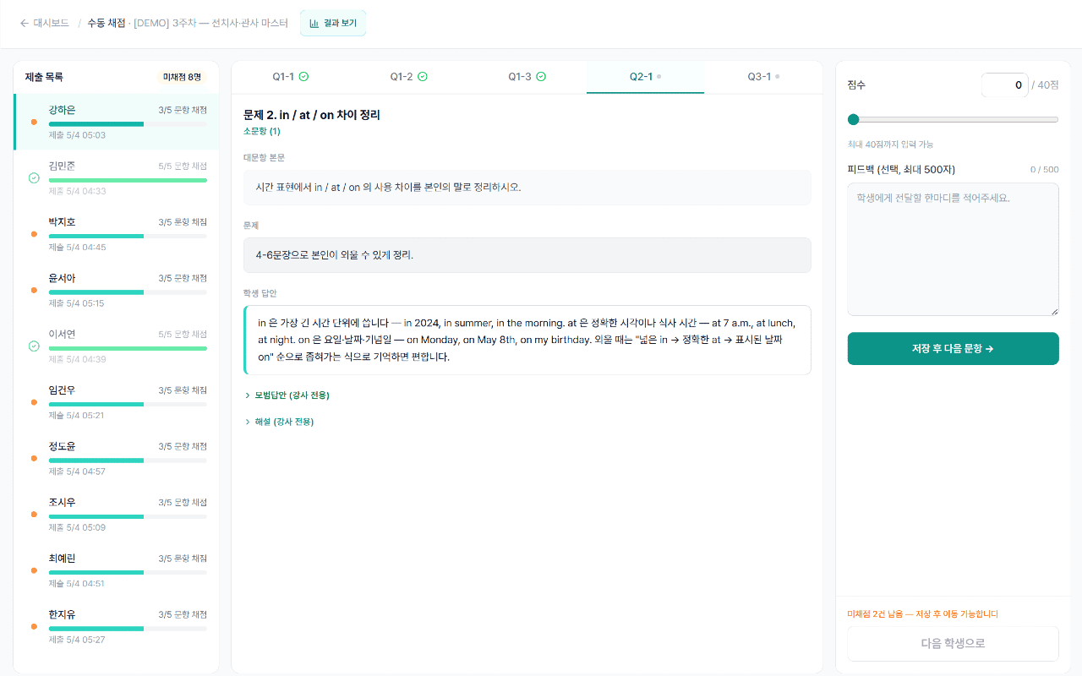Screen dimensions: 1082x676
Task: Click the green check icon on Q1-1
Action: click(303, 77)
